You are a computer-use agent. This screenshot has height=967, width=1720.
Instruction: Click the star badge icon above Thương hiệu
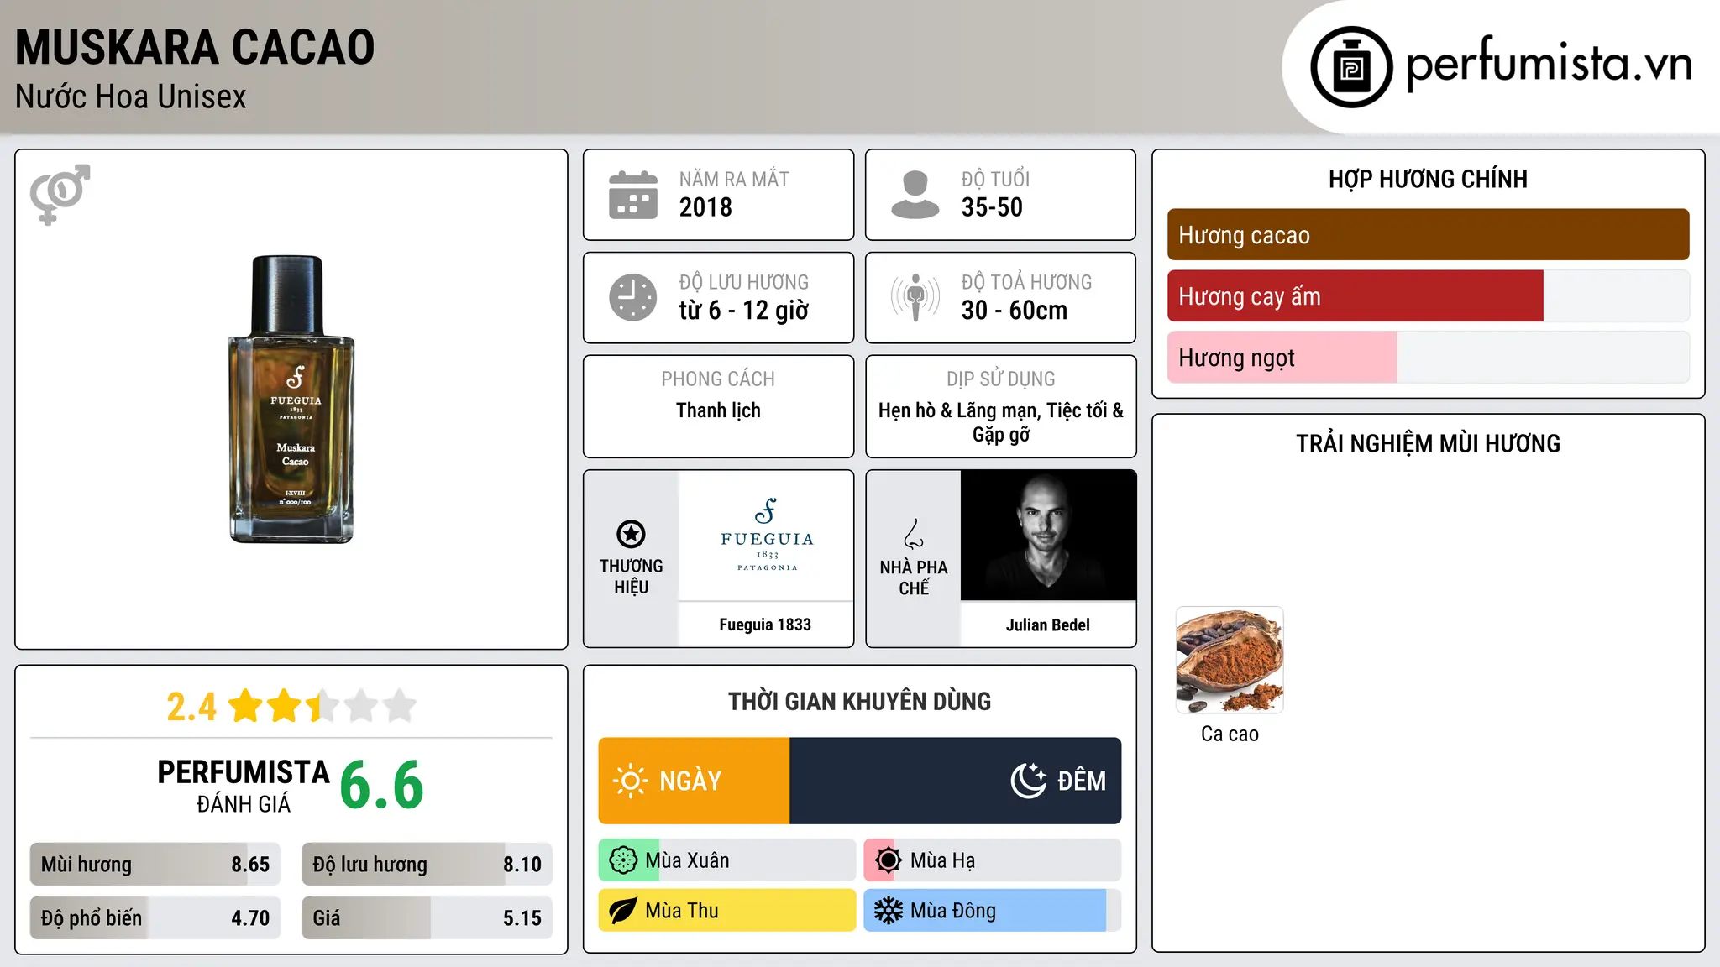click(631, 534)
